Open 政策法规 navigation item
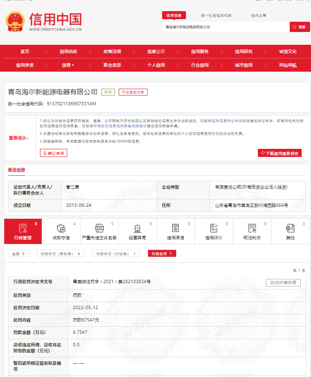Screen dimensions: 311x377 [x=112, y=52]
